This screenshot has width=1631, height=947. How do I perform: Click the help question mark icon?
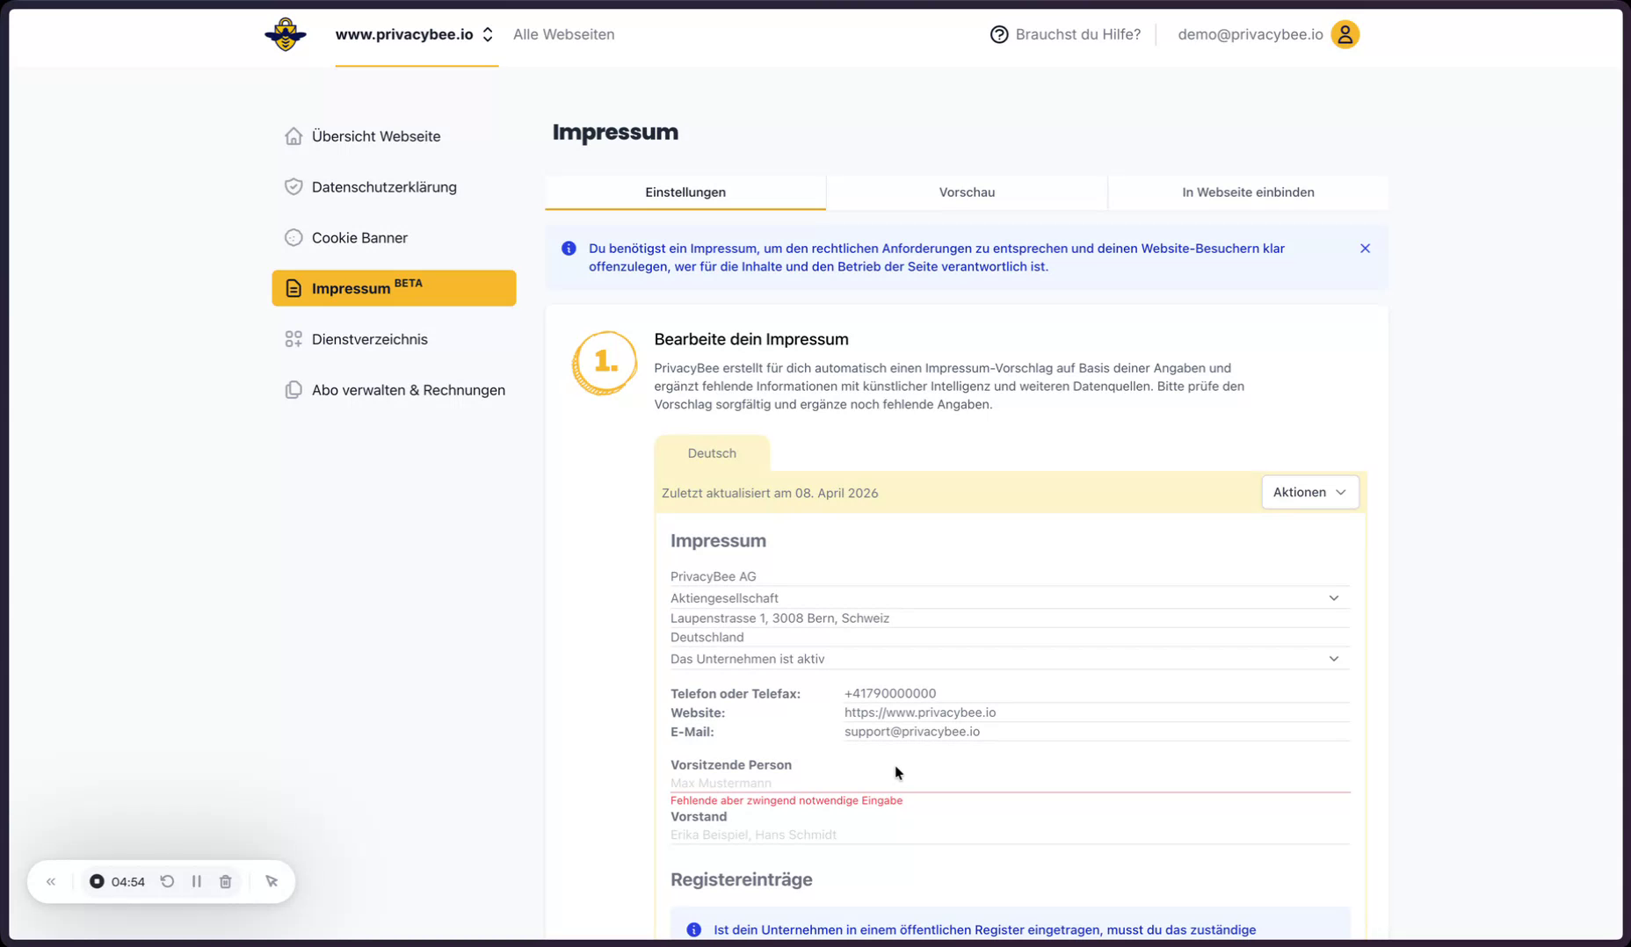click(x=999, y=34)
